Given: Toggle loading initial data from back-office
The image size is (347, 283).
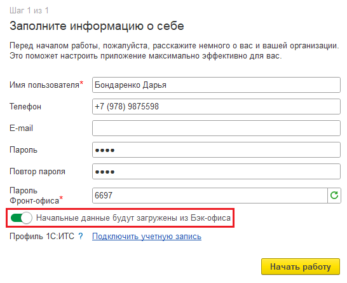Looking at the screenshot, I should pos(22,218).
